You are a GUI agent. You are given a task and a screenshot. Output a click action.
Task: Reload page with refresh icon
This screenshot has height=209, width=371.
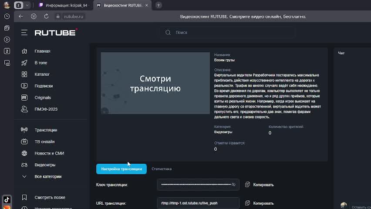(x=46, y=17)
